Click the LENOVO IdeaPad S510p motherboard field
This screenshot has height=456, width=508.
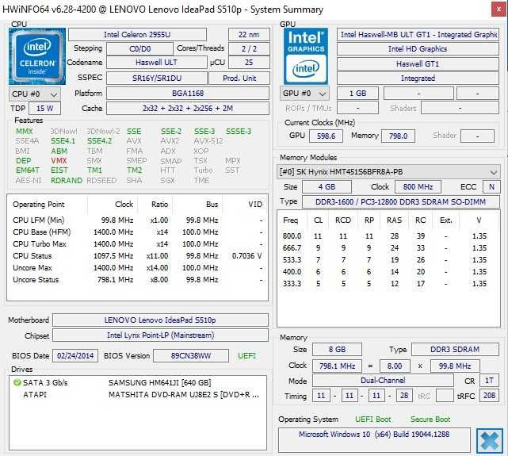click(160, 320)
